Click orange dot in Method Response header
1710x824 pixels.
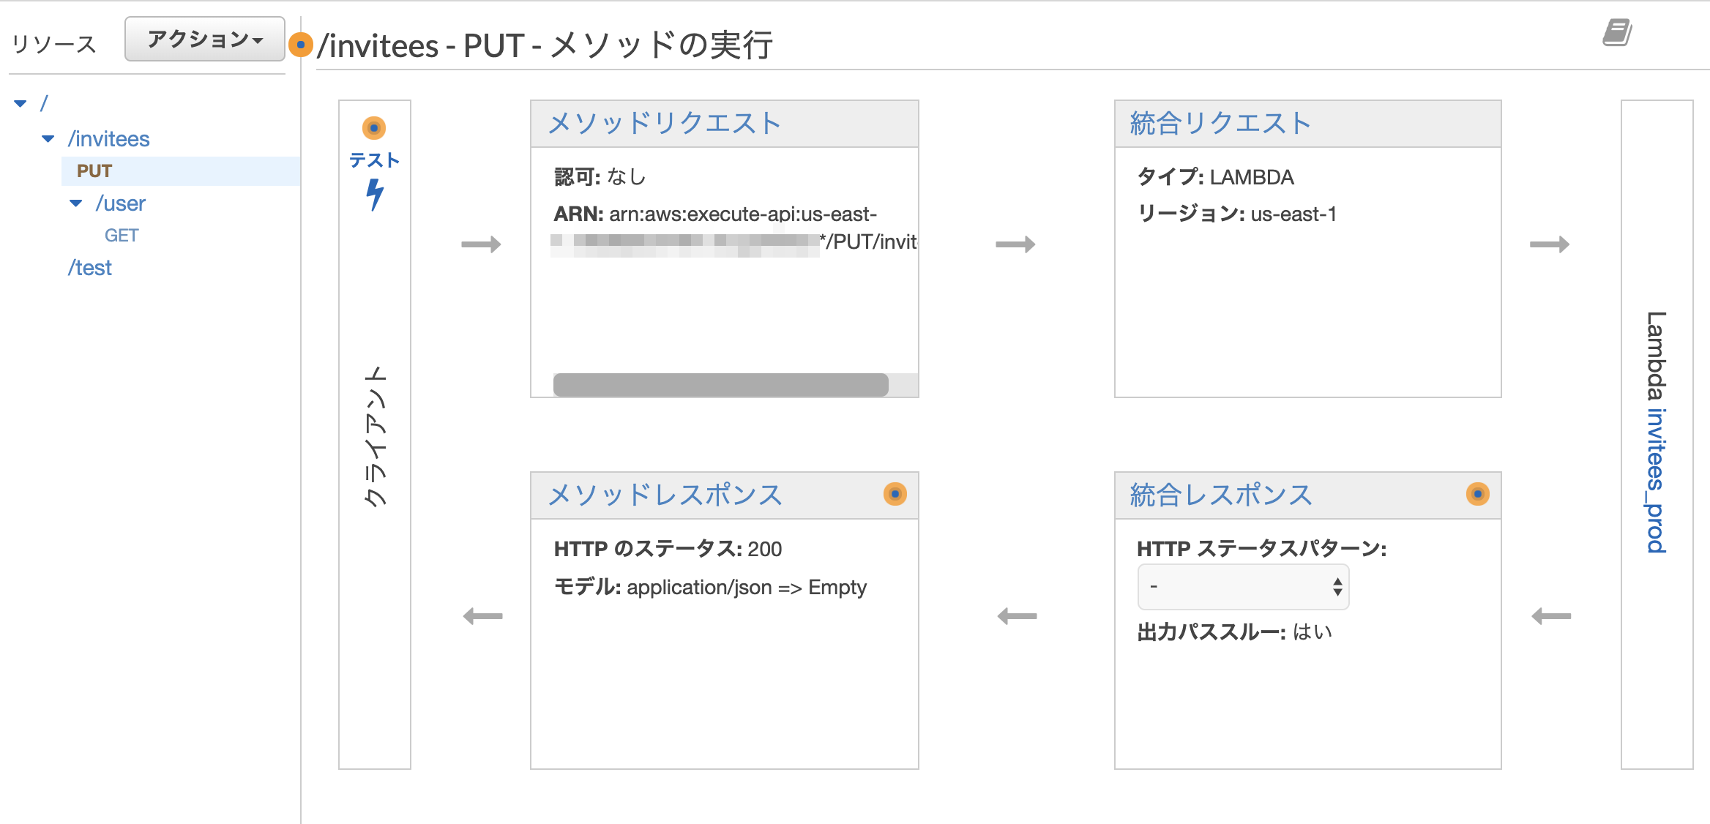point(895,495)
